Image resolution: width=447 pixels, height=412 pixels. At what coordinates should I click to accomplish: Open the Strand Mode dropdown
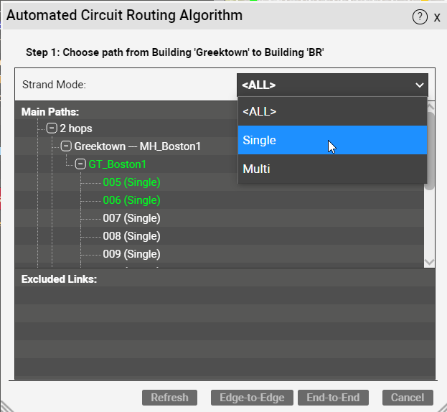click(332, 85)
